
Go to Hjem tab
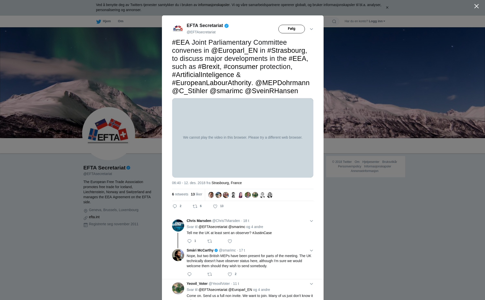(x=104, y=21)
